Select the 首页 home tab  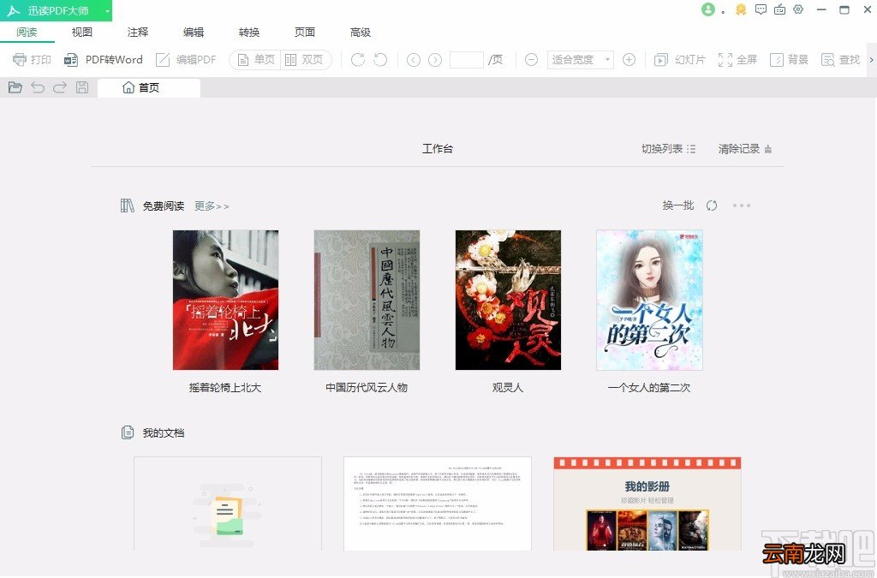click(x=149, y=87)
